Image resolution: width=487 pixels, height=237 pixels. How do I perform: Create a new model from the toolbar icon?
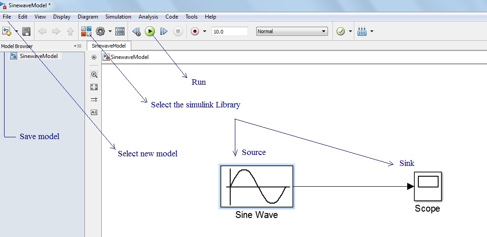(x=7, y=31)
